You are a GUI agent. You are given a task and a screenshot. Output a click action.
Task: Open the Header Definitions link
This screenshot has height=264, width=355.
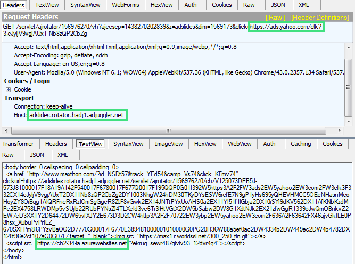click(320, 18)
